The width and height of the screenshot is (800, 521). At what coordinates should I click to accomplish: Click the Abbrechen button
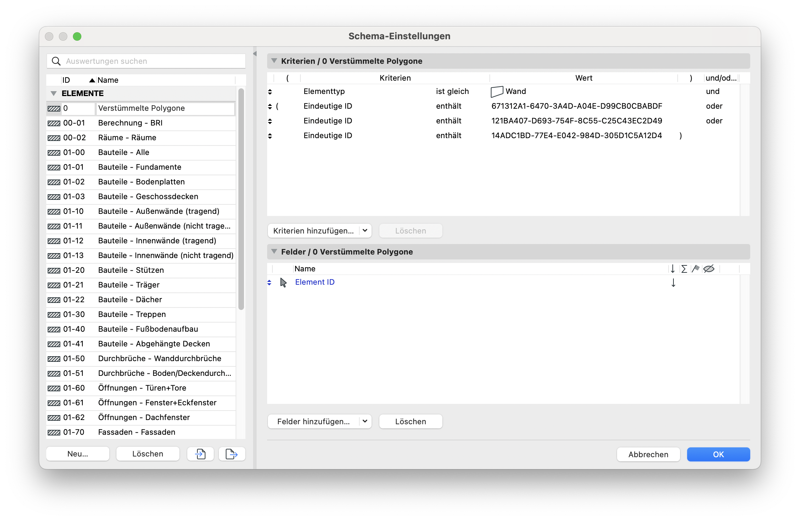[648, 454]
